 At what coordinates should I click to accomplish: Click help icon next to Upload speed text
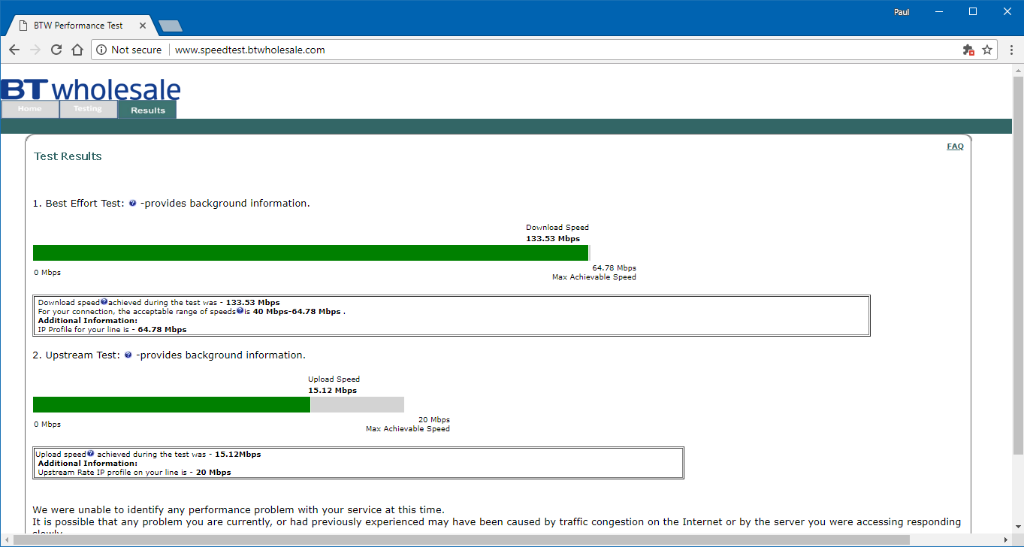[91, 454]
